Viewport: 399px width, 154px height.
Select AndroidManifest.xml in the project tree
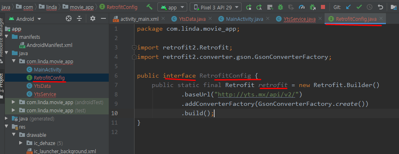[x=49, y=45]
